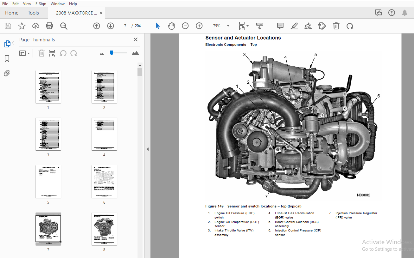Close the Page Thumbnails panel

pos(136,39)
